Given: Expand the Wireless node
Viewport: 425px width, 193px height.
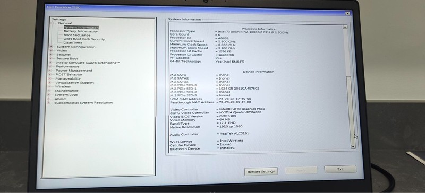Looking at the screenshot, I should click(49, 86).
